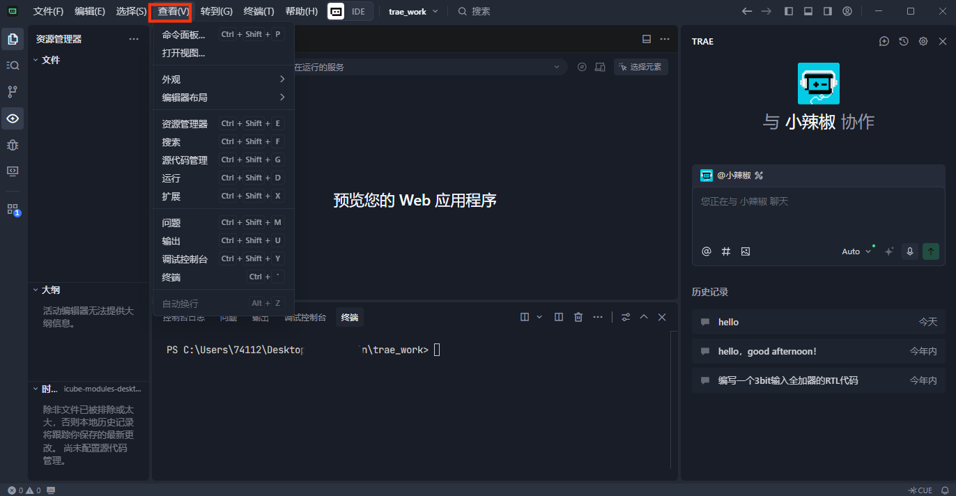The height and width of the screenshot is (496, 956).
Task: Send the chat message arrow
Action: [x=931, y=251]
